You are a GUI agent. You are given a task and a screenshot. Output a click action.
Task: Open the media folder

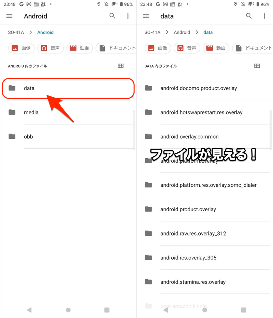coord(68,112)
